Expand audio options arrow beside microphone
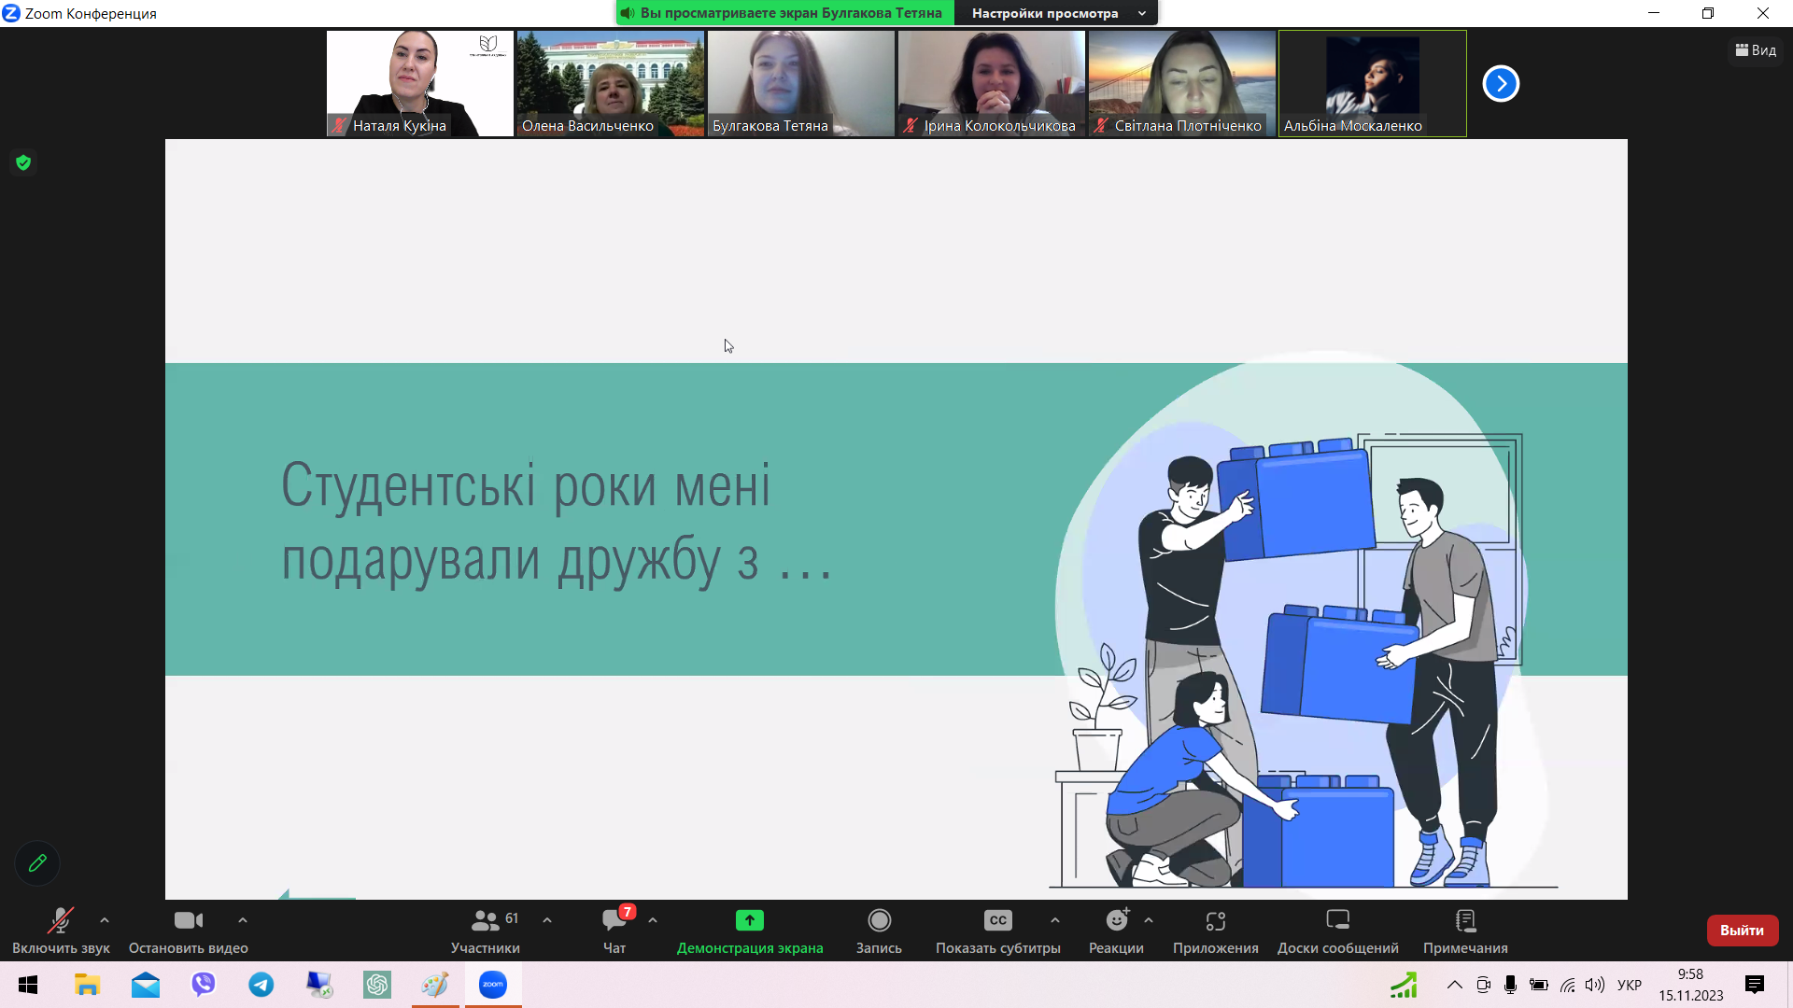 pos(105,920)
